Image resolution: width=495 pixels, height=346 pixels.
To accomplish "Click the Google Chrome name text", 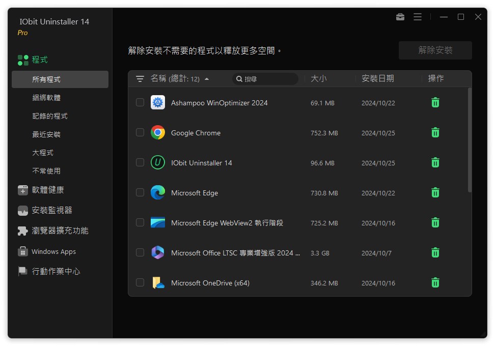I will [x=196, y=133].
